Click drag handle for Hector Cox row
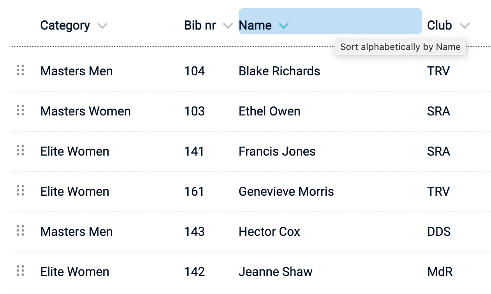491x294 pixels. (20, 231)
